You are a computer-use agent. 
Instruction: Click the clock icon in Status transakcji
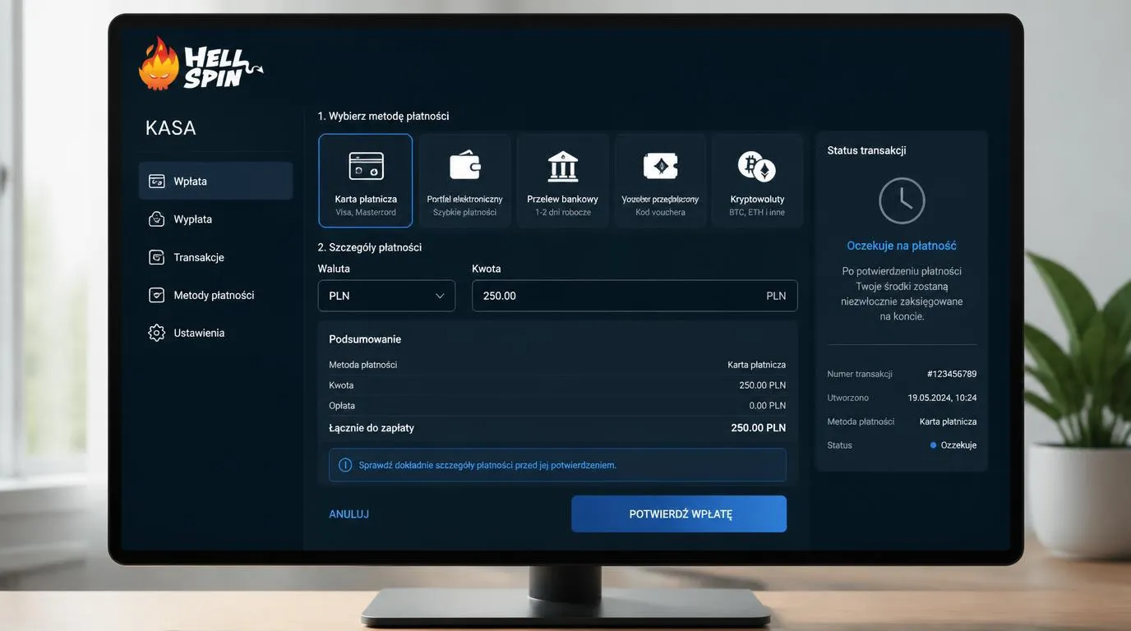pyautogui.click(x=902, y=200)
